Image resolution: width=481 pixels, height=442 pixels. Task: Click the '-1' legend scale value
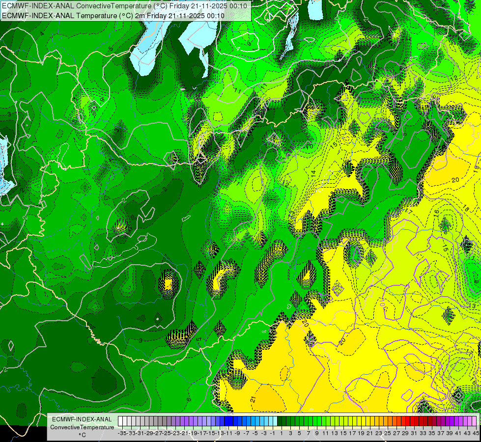coord(273,433)
